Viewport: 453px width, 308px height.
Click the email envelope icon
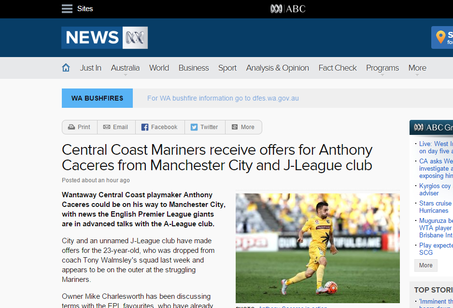point(107,127)
